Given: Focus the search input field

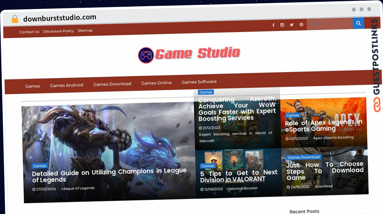Looking at the screenshot, I should tap(330, 24).
